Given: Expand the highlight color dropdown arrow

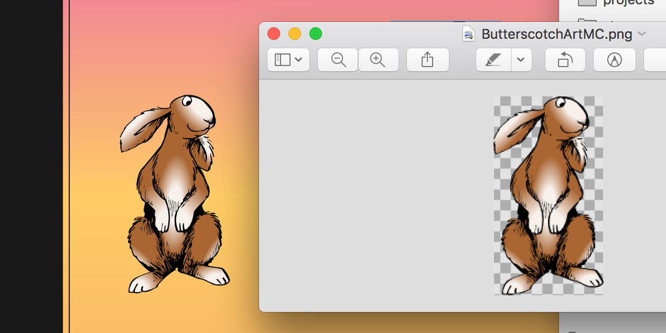Looking at the screenshot, I should 521,60.
